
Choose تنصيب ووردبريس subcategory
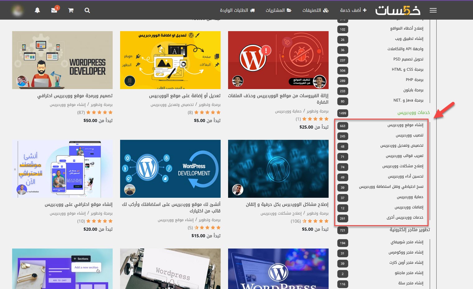click(x=409, y=135)
